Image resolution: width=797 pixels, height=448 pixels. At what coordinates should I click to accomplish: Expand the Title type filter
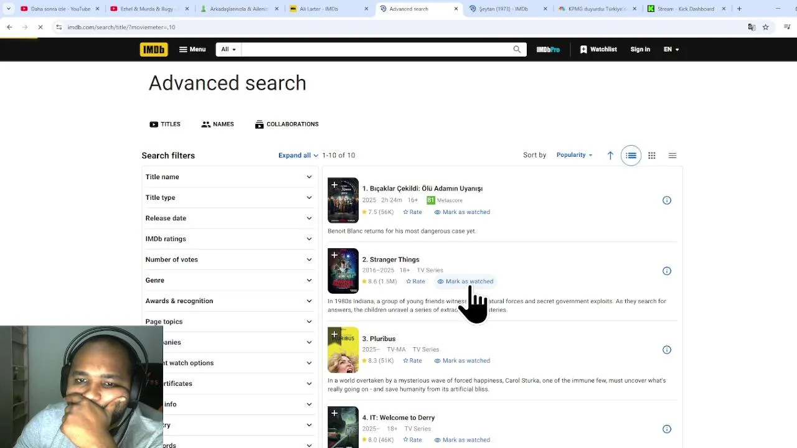pyautogui.click(x=229, y=197)
